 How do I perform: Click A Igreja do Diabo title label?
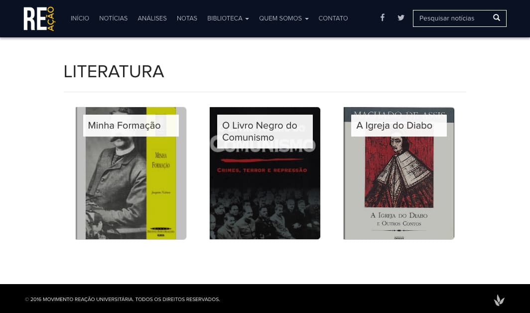[399, 126]
